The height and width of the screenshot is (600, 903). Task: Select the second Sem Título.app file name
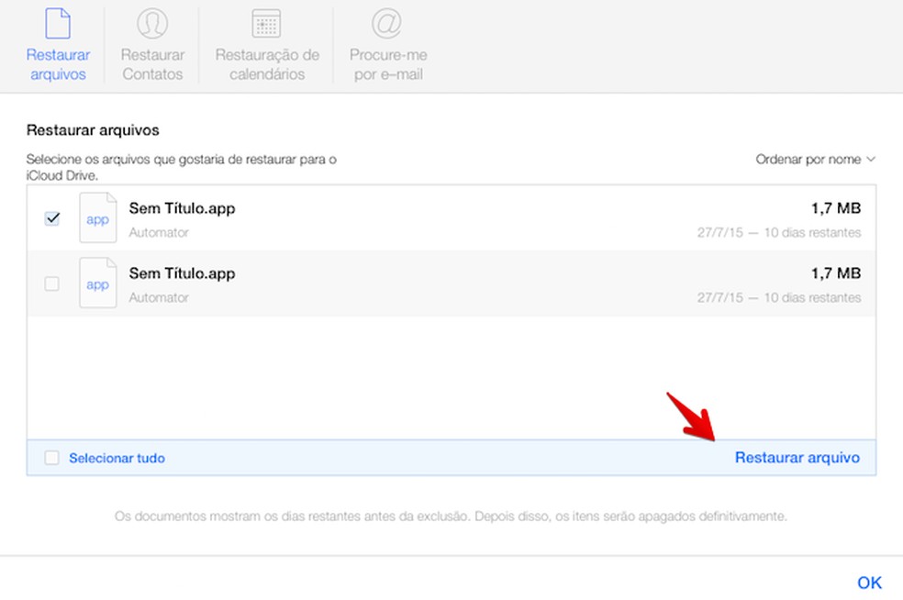pos(182,273)
